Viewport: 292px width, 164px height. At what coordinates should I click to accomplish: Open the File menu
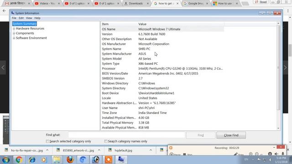pyautogui.click(x=14, y=18)
